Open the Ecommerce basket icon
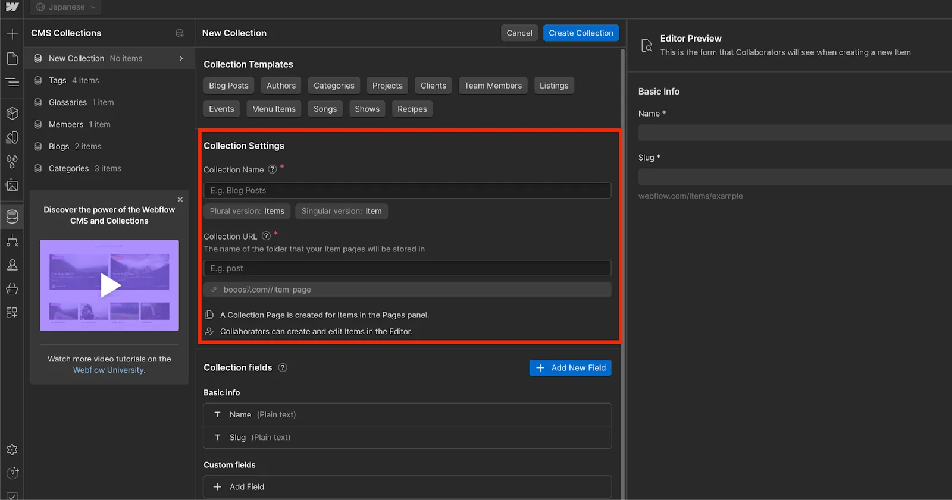The width and height of the screenshot is (952, 500). [12, 289]
